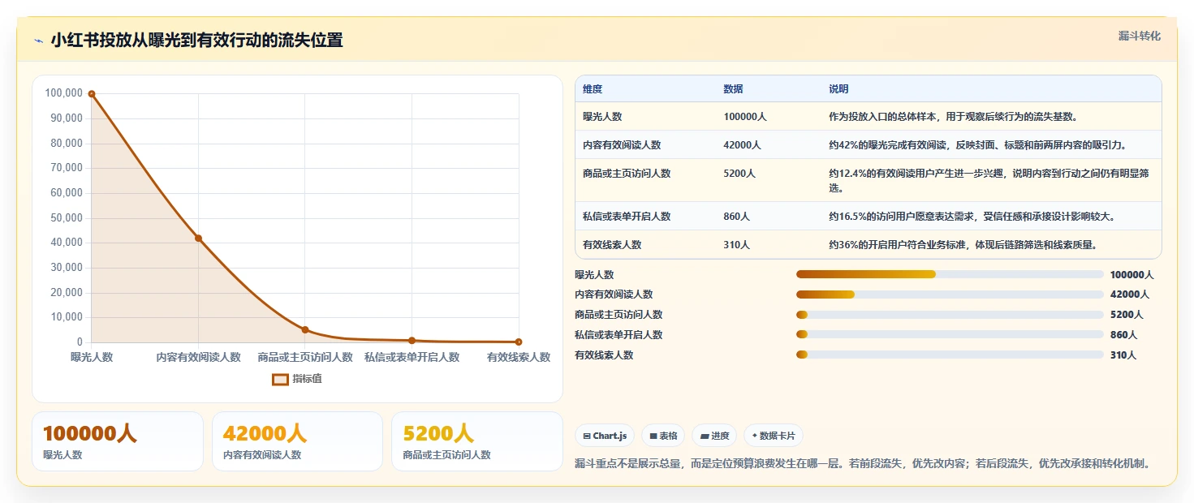Click the 50,000 y-axis label
This screenshot has width=1194, height=503.
pyautogui.click(x=67, y=218)
